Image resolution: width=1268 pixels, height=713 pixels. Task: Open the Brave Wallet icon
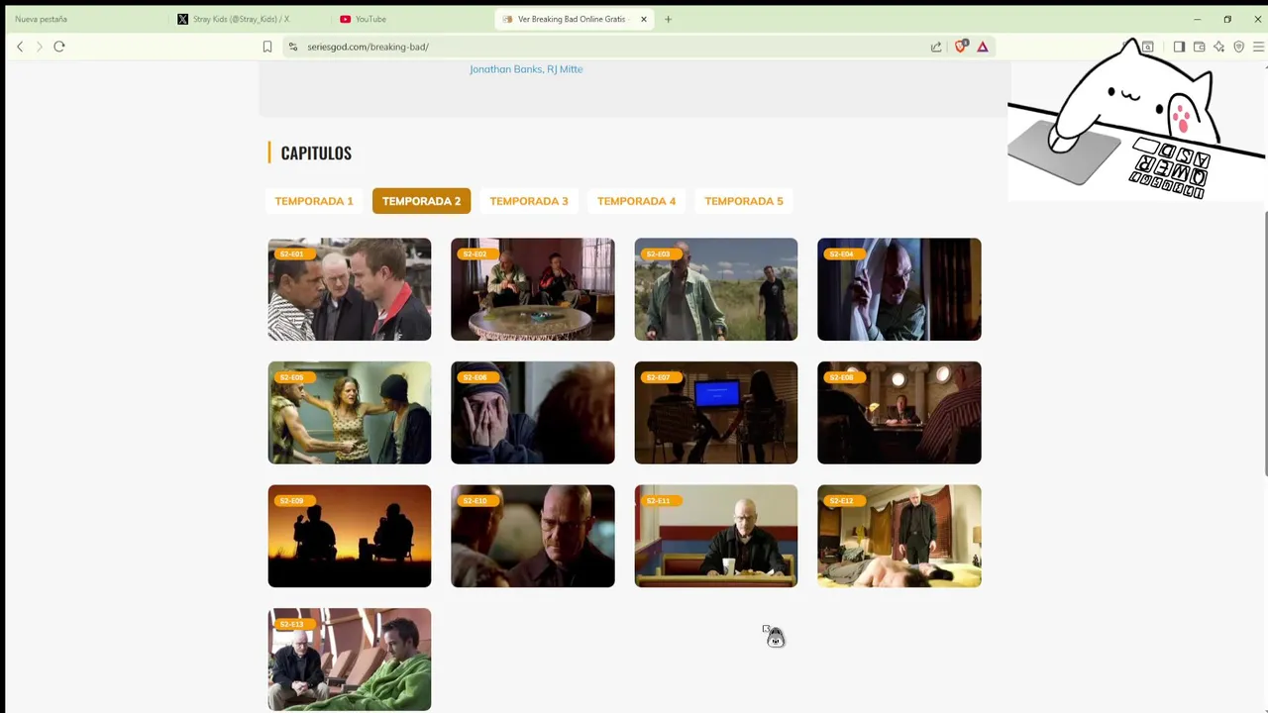pyautogui.click(x=1199, y=47)
